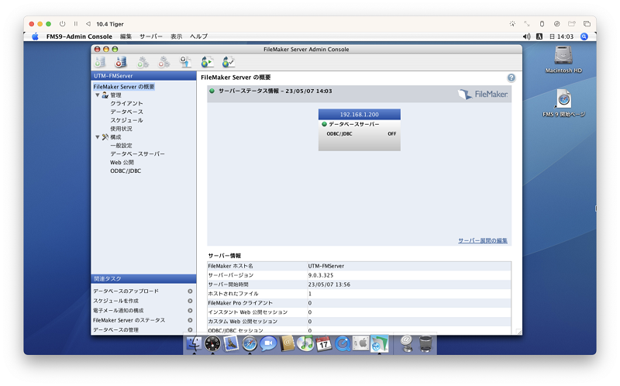Click the UTM-FMServer host name value
Viewport: 620px width, 386px height.
326,266
